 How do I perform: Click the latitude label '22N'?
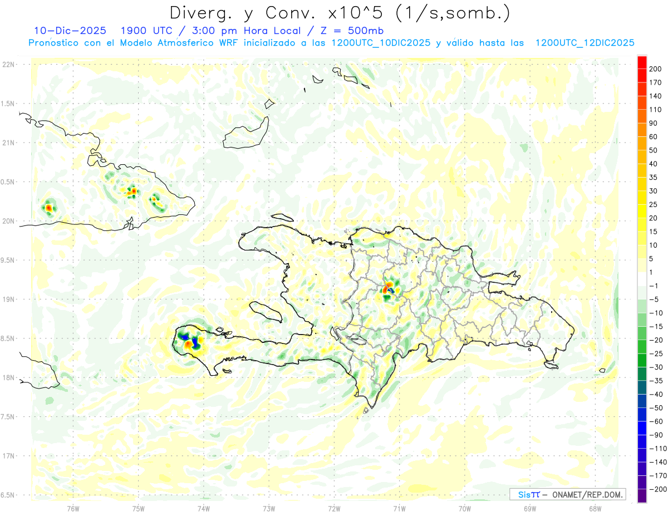(8, 64)
